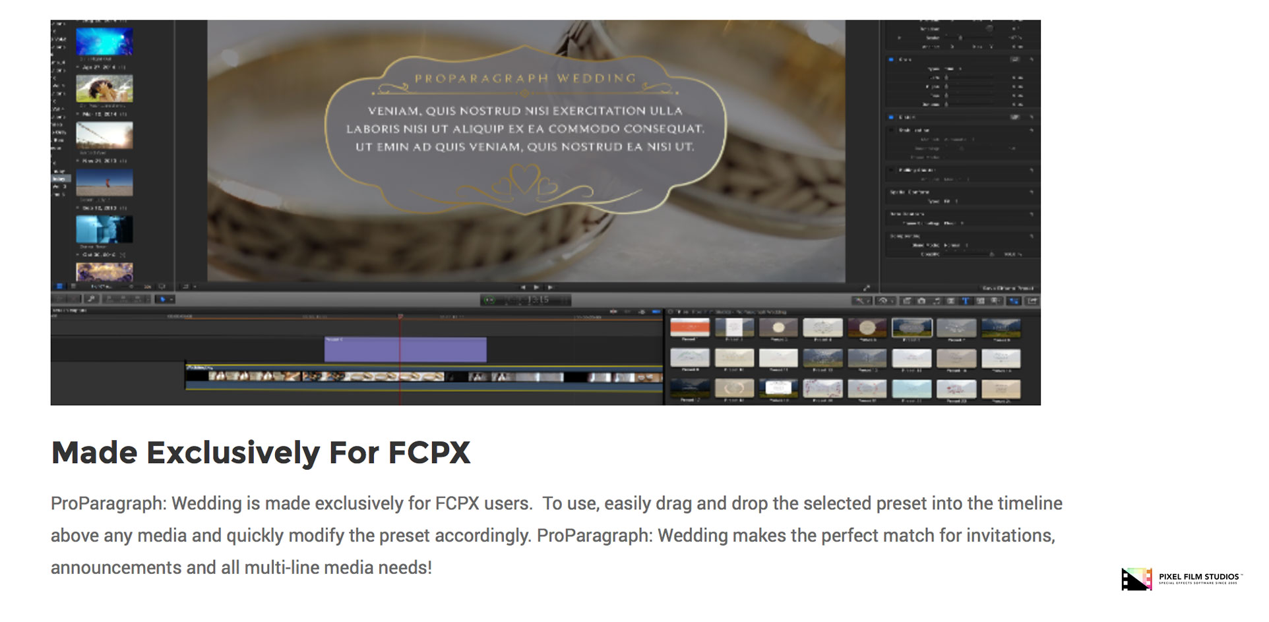Image resolution: width=1269 pixels, height=622 pixels.
Task: Reset the Distort section with its arrow
Action: tap(1032, 117)
